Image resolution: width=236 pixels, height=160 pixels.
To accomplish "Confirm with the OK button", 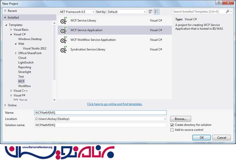I will (x=202, y=137).
